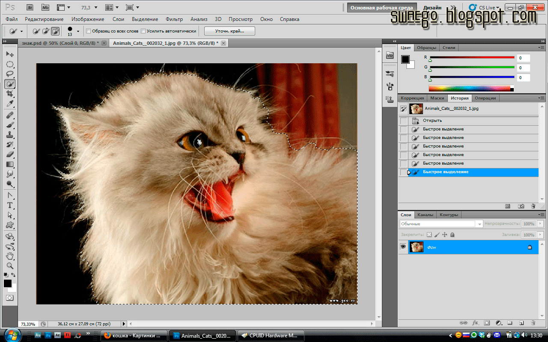The height and width of the screenshot is (342, 548).
Task: Switch to the Образцы tab
Action: (x=427, y=47)
